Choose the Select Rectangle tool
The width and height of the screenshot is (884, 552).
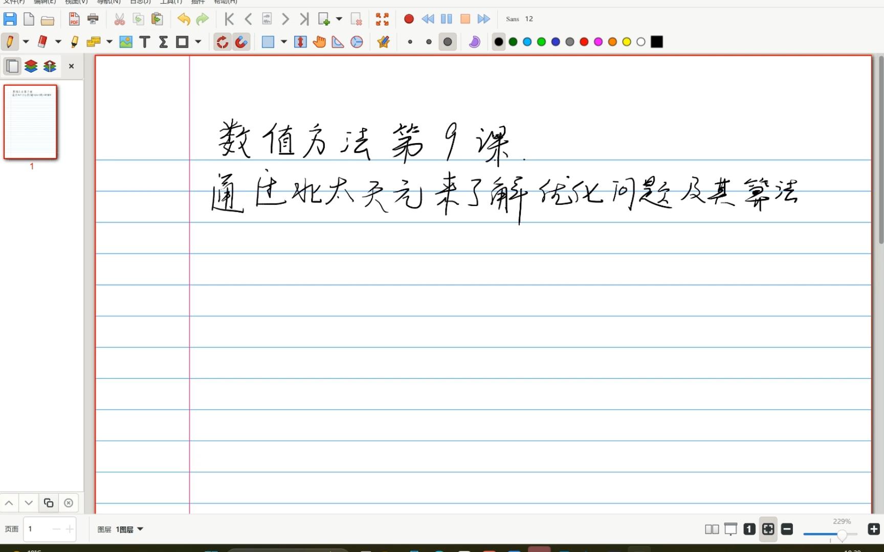point(268,42)
